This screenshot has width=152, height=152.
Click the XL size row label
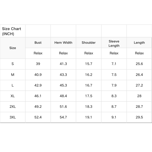click(x=13, y=96)
